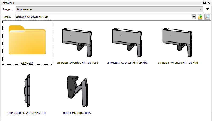Select анимация Aventos HK-Top Maxi thumbnail
The height and width of the screenshot is (121, 212).
[77, 43]
